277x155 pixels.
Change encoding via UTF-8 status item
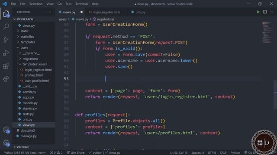click(x=212, y=152)
